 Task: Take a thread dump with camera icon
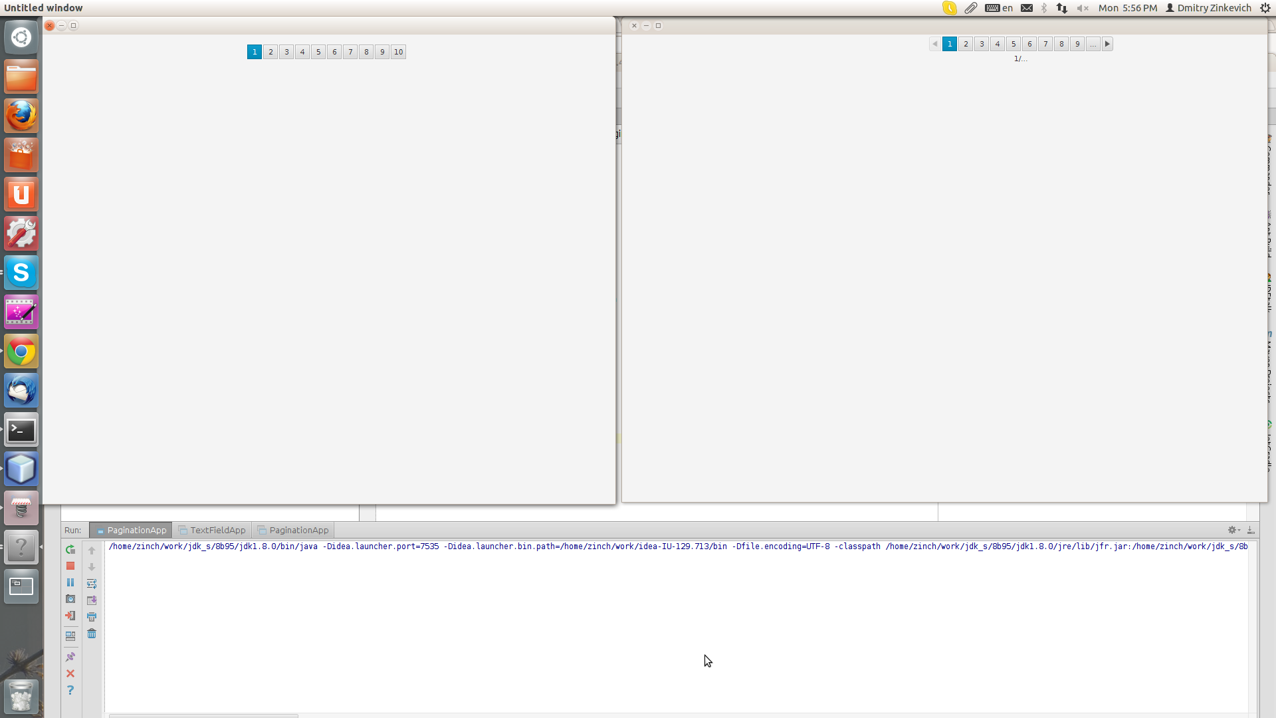(x=70, y=600)
